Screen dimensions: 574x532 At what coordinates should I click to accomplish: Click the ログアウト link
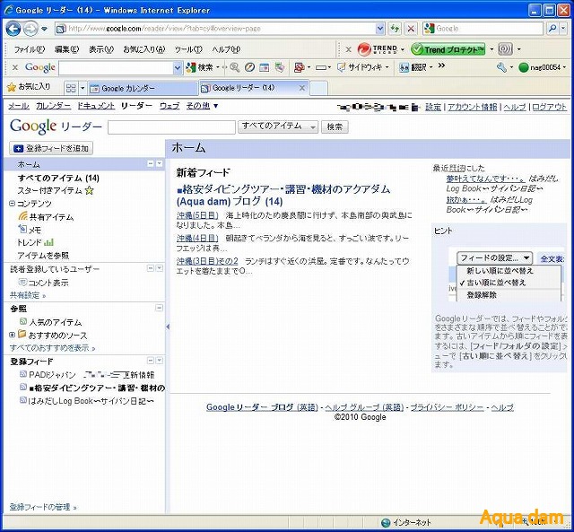[x=550, y=107]
